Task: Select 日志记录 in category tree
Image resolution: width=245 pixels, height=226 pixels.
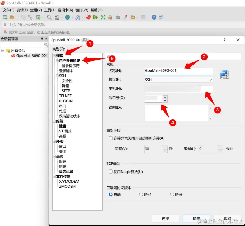Action: point(66,171)
